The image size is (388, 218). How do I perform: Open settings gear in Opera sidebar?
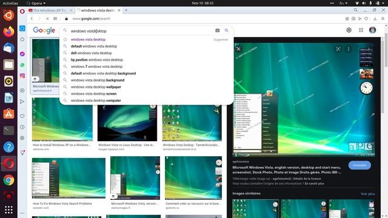pyautogui.click(x=22, y=138)
